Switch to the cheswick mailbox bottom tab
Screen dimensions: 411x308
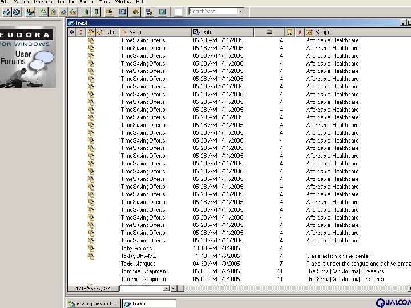click(93, 304)
